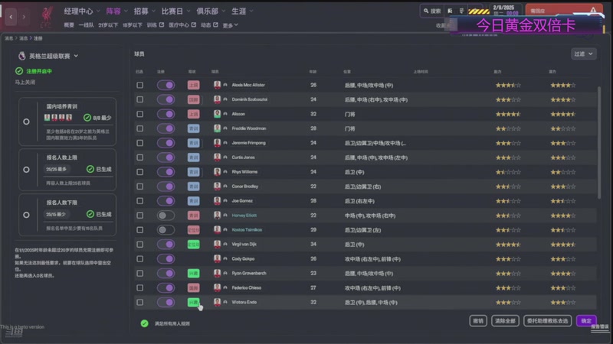
Task: Click the green badge on Wataru Endo's row
Action: (194, 302)
